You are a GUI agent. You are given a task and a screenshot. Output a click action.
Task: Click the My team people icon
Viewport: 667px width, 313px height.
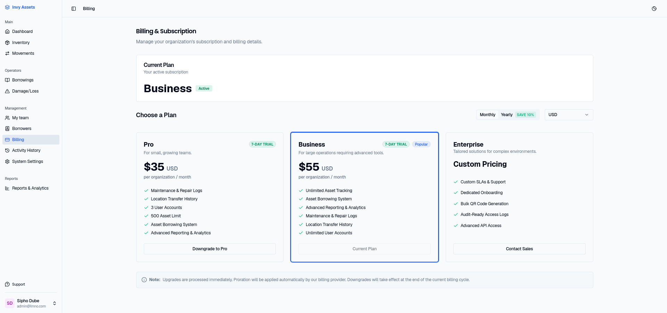[7, 118]
